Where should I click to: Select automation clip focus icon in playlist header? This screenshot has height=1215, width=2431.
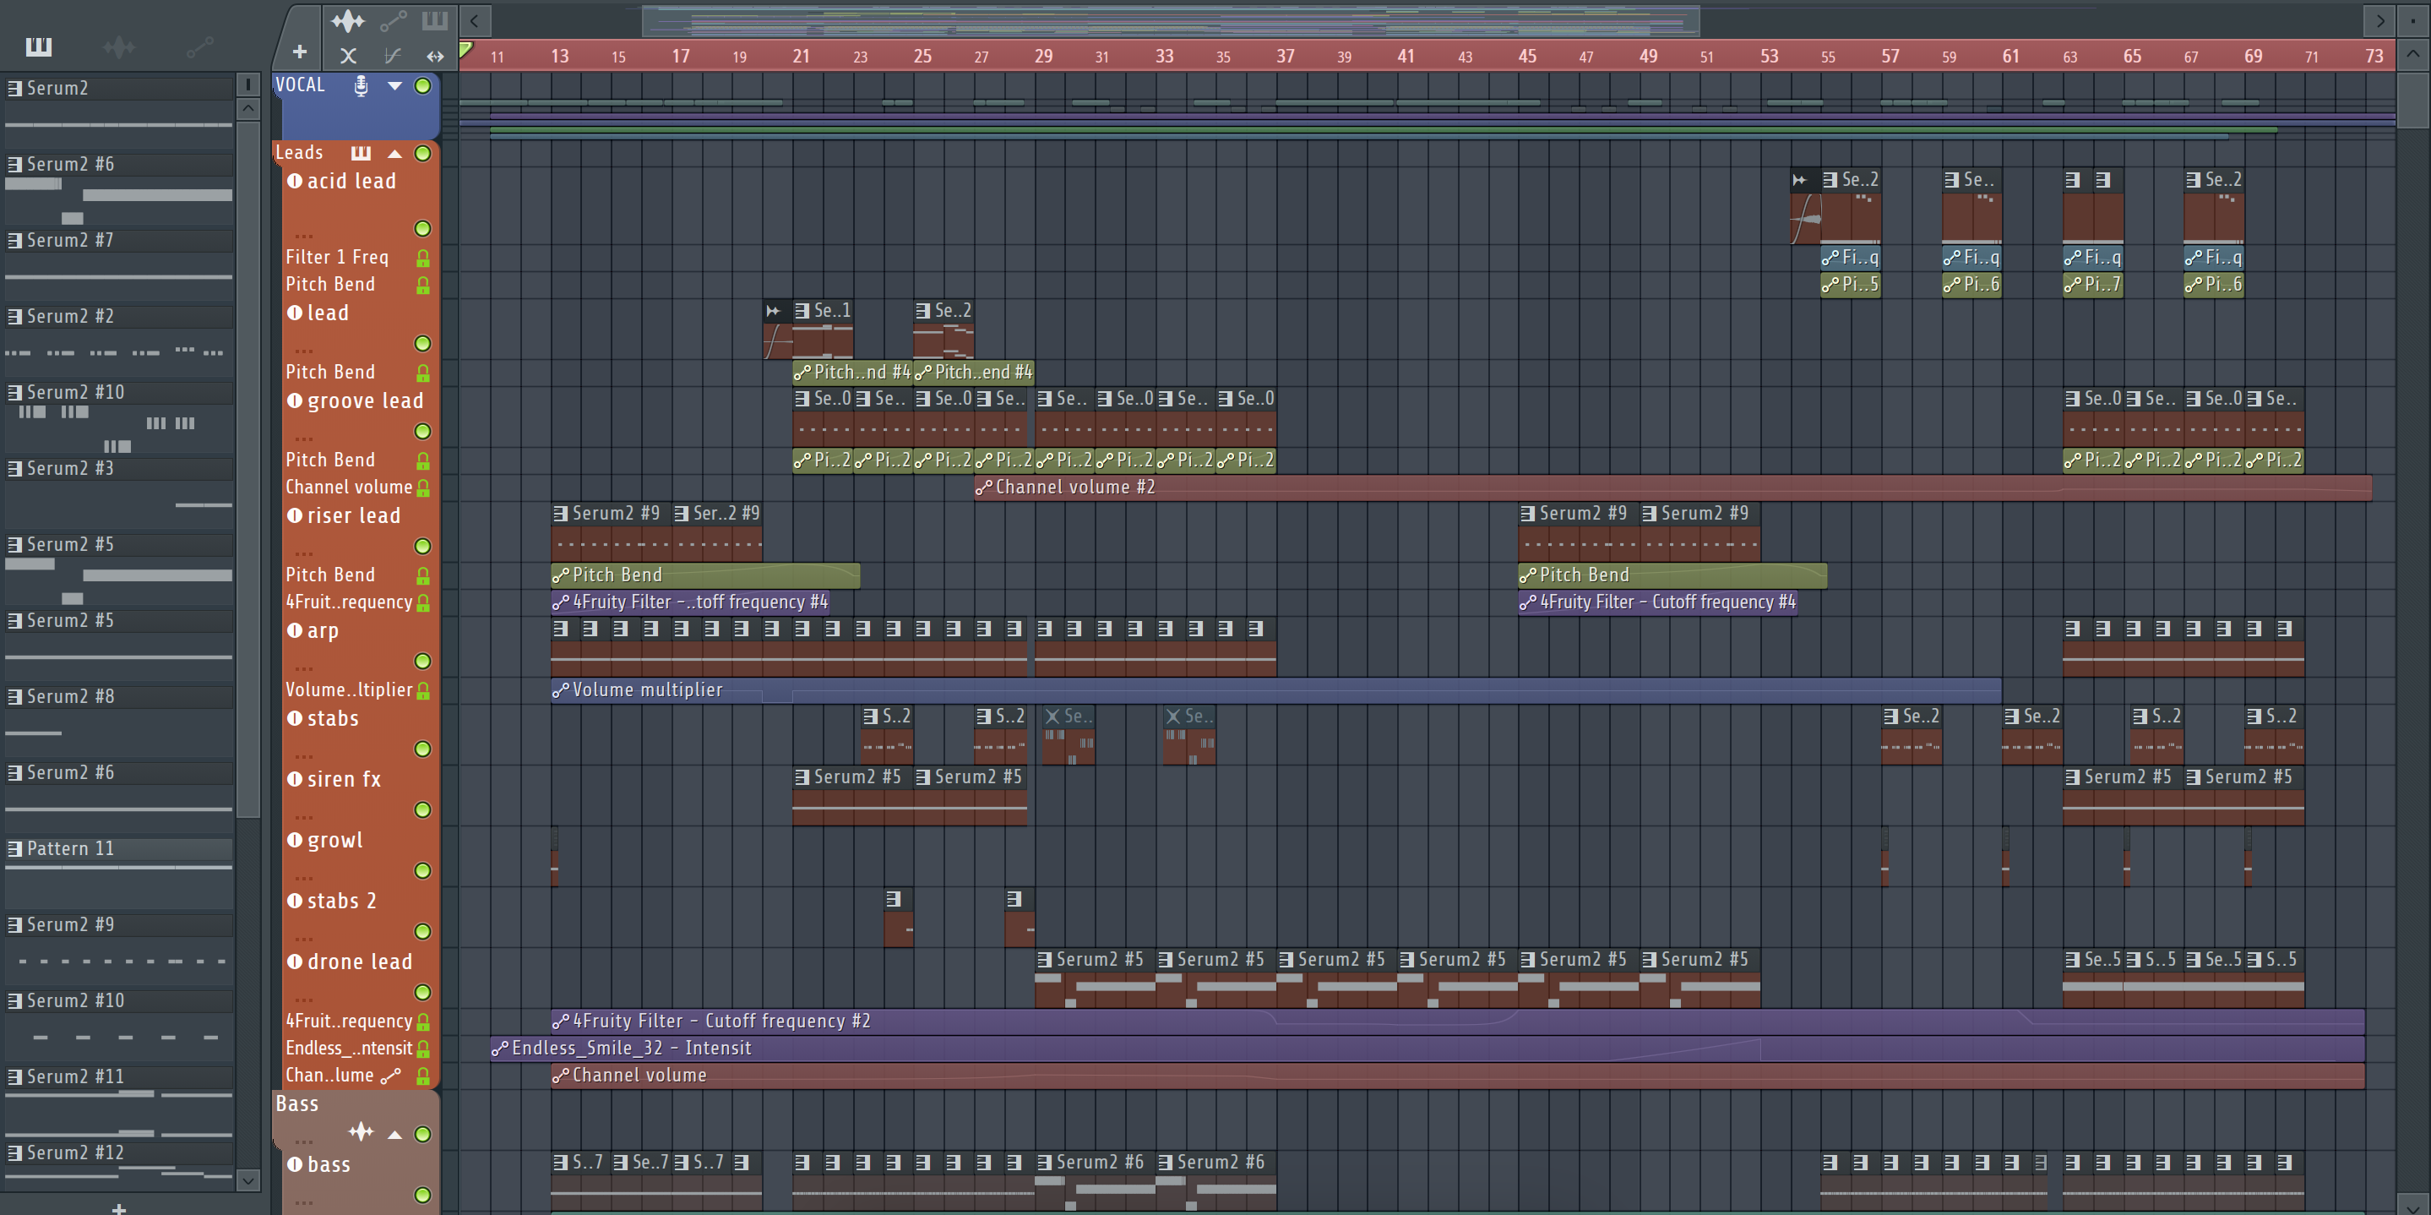pos(393,19)
